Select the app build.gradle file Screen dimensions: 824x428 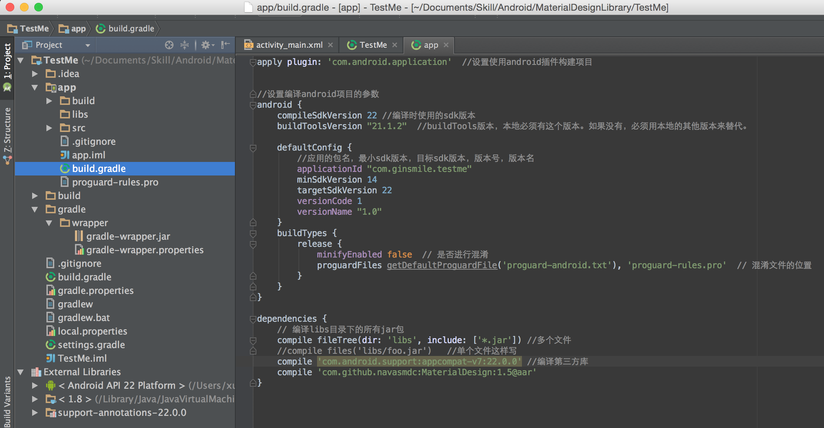(x=125, y=169)
